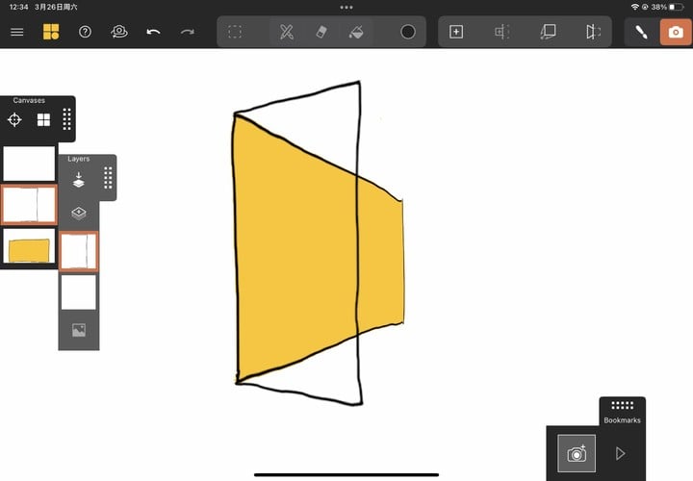Select the brush pen mode icon
Image resolution: width=693 pixels, height=481 pixels.
click(x=641, y=32)
